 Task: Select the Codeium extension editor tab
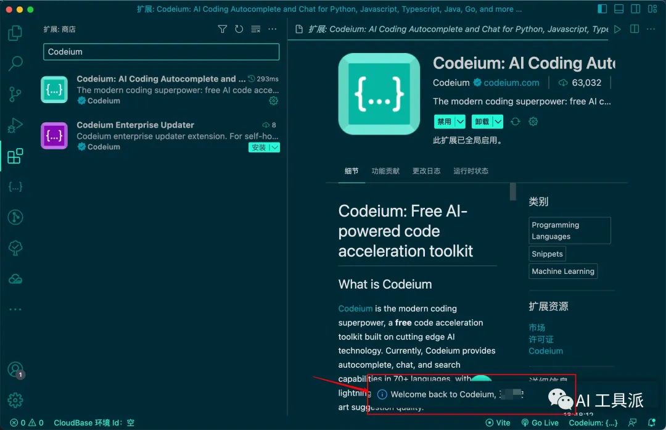[x=451, y=29]
